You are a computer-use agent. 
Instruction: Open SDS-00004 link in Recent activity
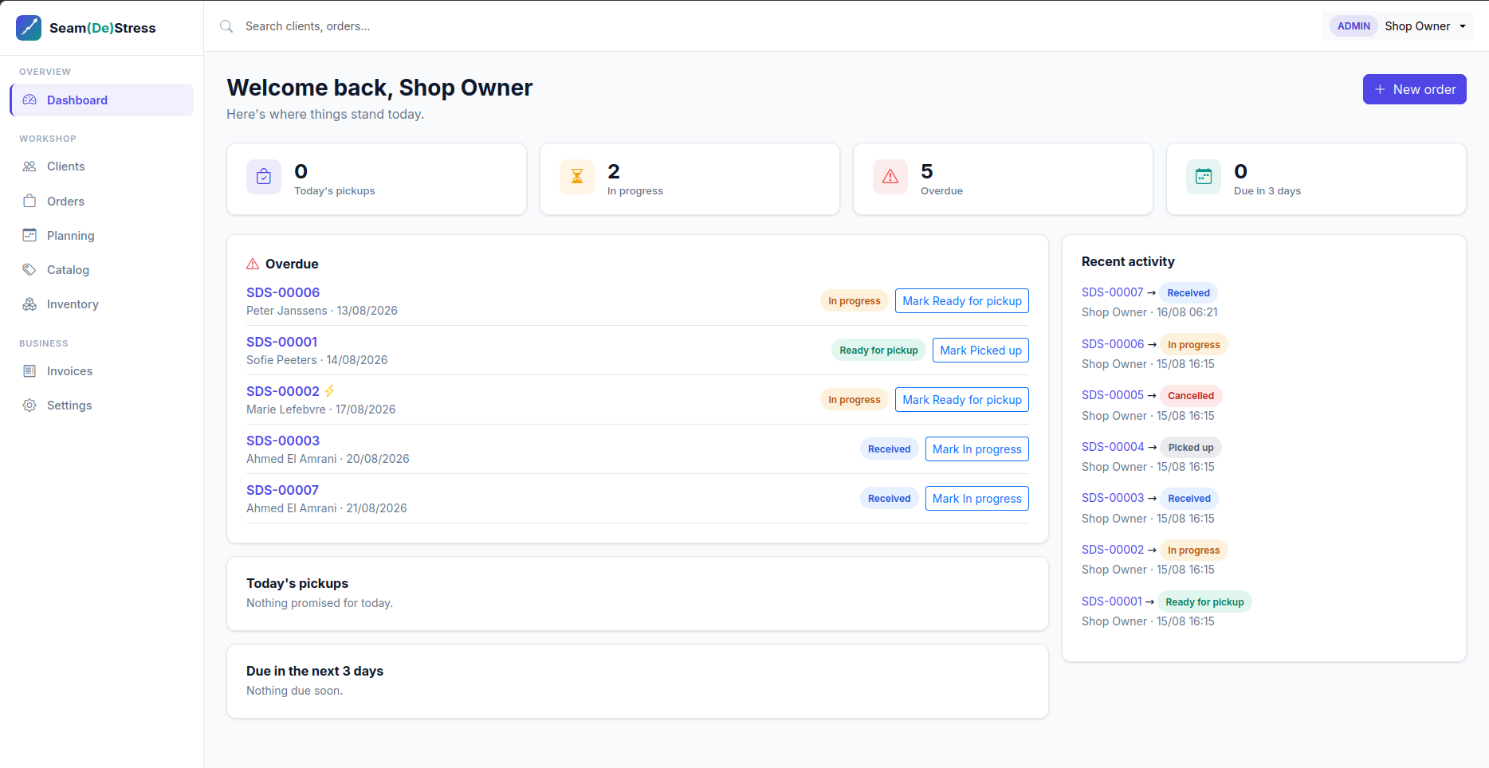pyautogui.click(x=1113, y=447)
